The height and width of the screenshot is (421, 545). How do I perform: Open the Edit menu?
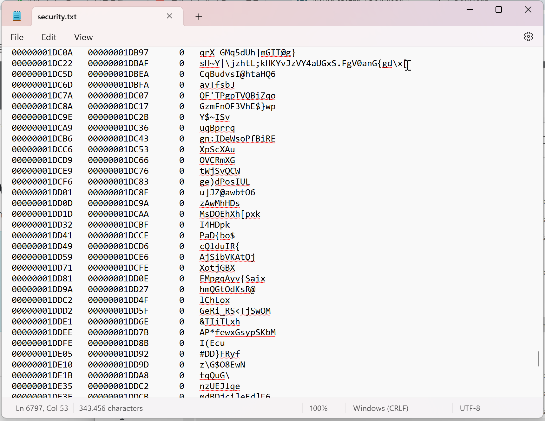pyautogui.click(x=49, y=37)
